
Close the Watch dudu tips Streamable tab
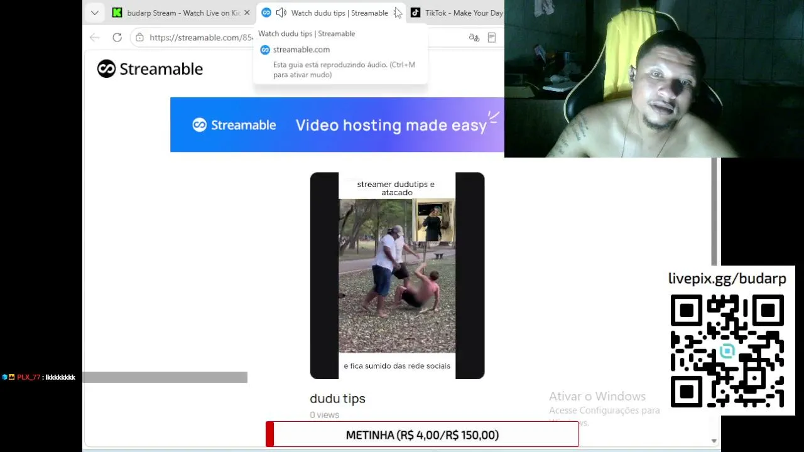tap(398, 13)
